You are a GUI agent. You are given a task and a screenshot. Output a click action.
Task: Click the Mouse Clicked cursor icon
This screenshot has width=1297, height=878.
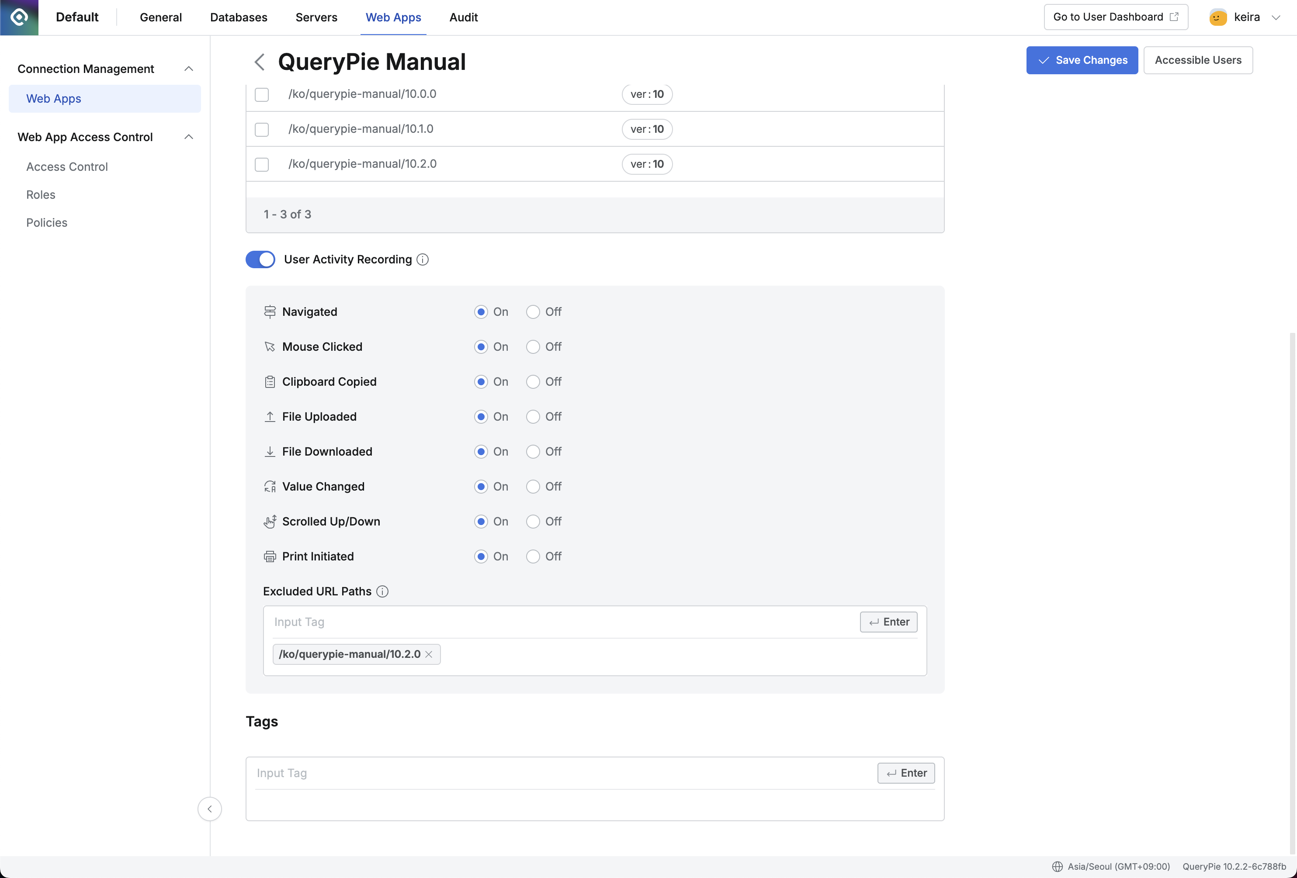pos(270,347)
